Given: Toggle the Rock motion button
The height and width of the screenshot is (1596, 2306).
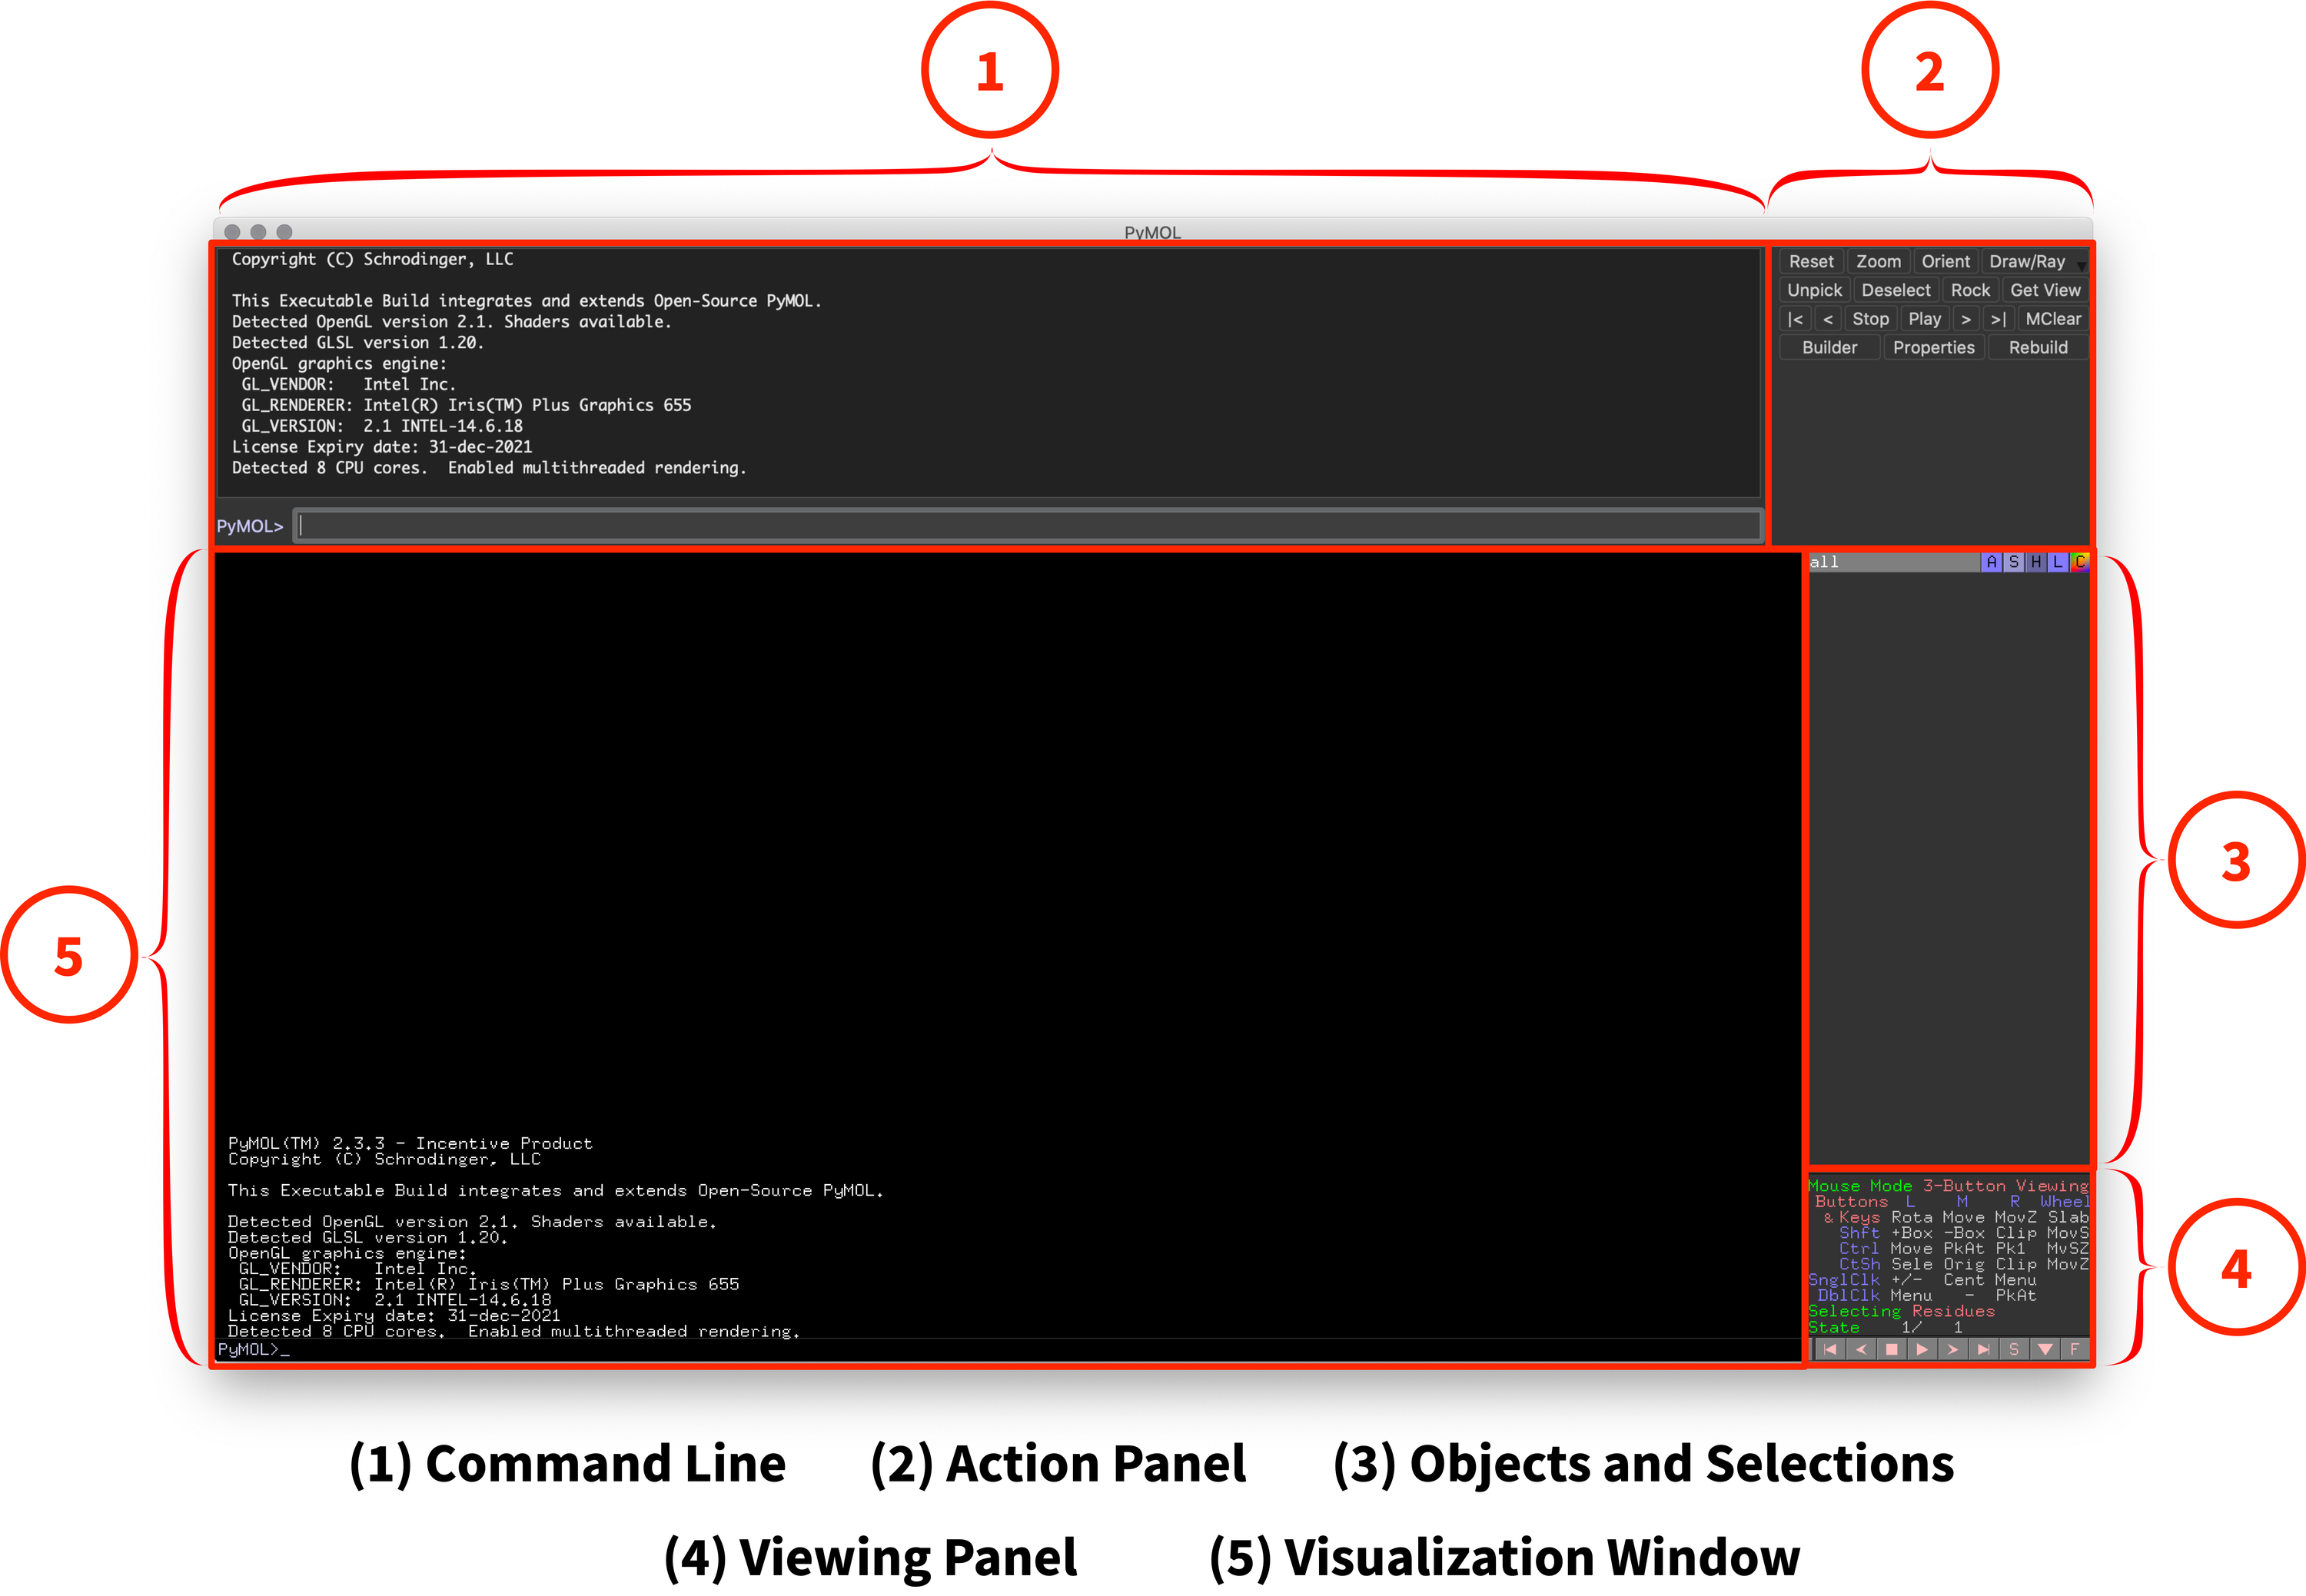Looking at the screenshot, I should coord(1970,290).
